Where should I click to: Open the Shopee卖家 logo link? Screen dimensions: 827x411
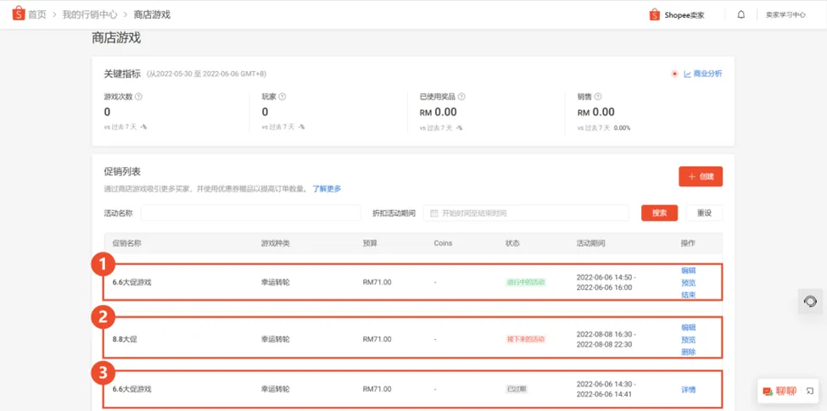(x=677, y=14)
